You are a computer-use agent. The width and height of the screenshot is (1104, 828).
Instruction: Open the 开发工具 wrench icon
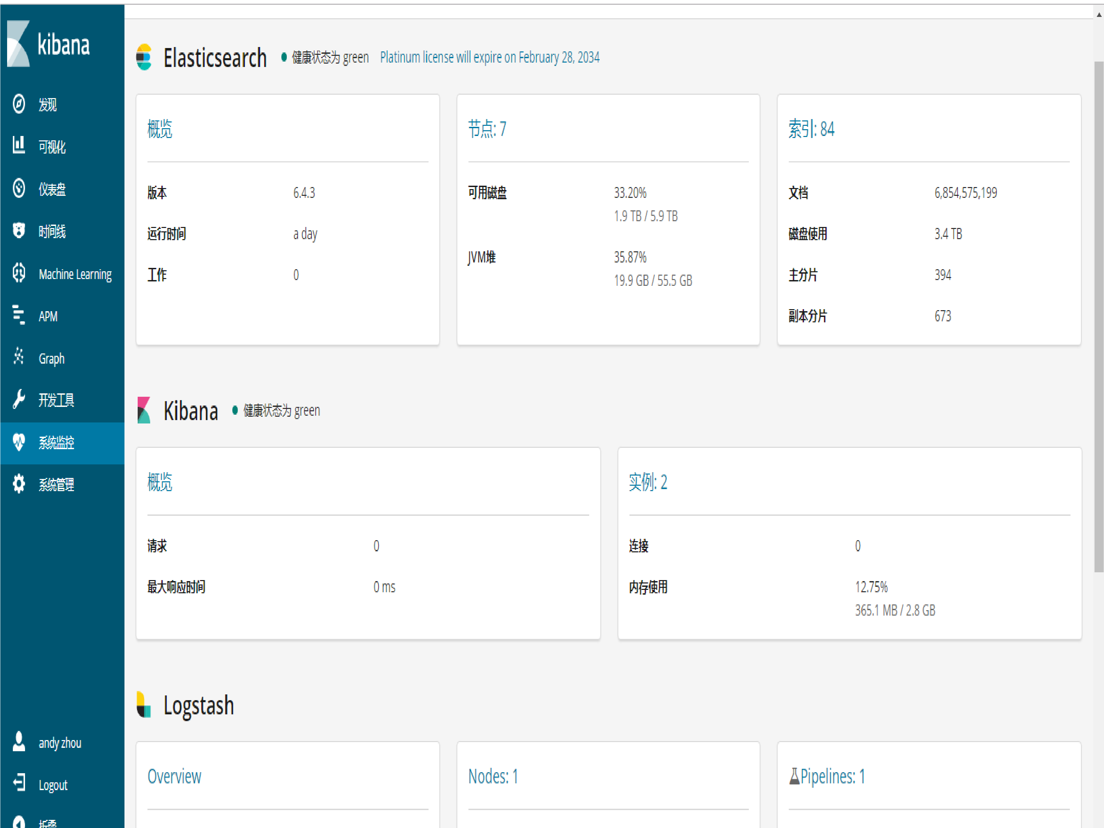point(19,399)
